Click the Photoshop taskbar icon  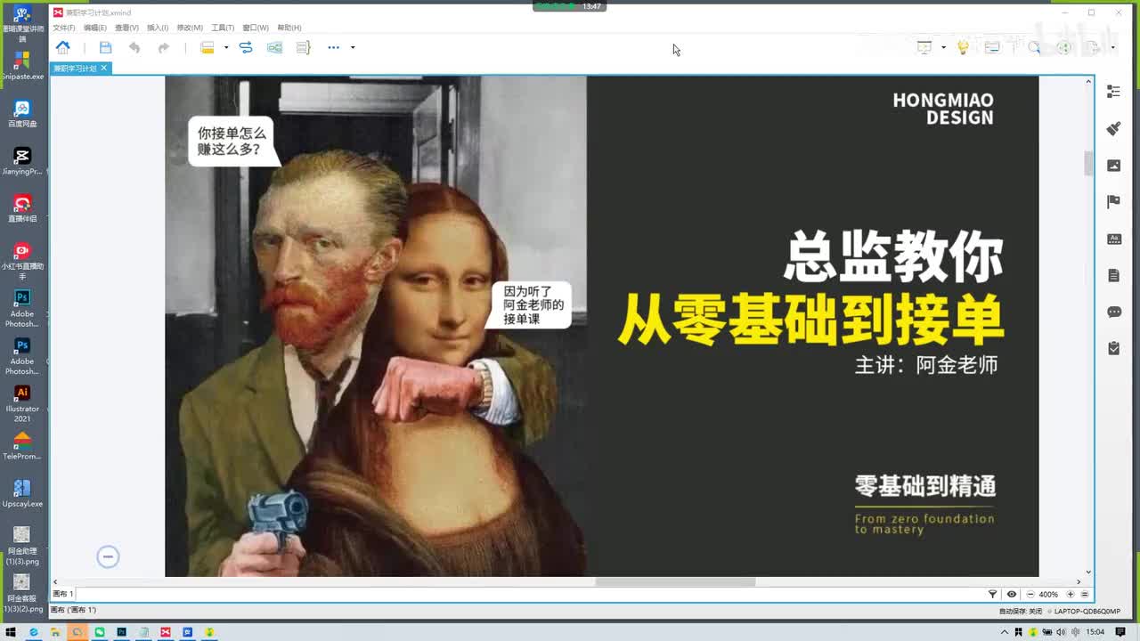pos(121,632)
